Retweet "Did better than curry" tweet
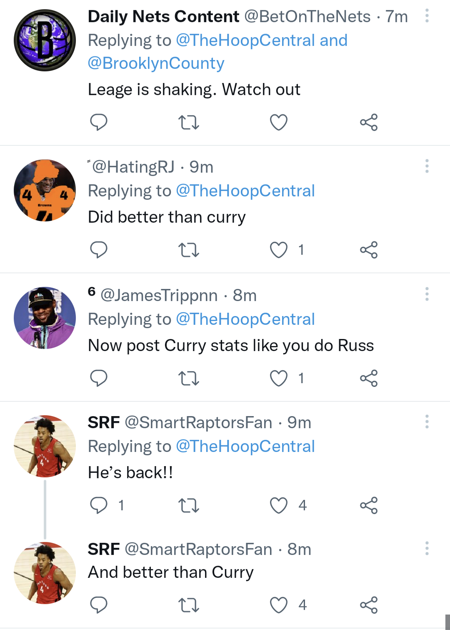The height and width of the screenshot is (630, 450). pos(189,250)
